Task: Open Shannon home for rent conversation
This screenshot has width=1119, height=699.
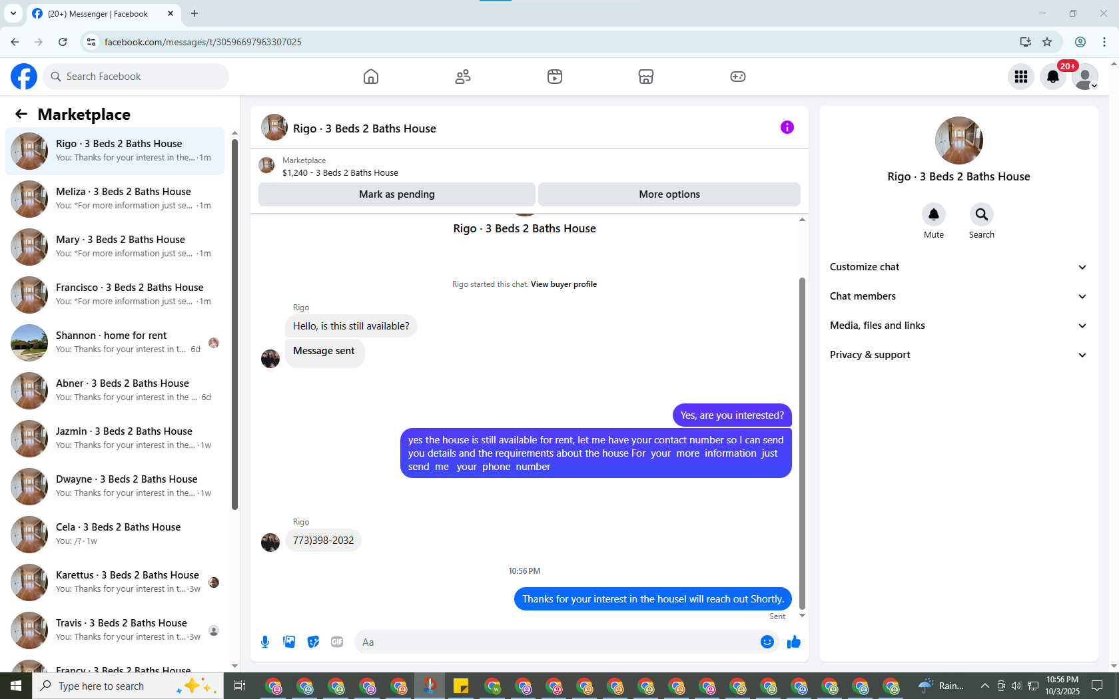Action: click(115, 343)
